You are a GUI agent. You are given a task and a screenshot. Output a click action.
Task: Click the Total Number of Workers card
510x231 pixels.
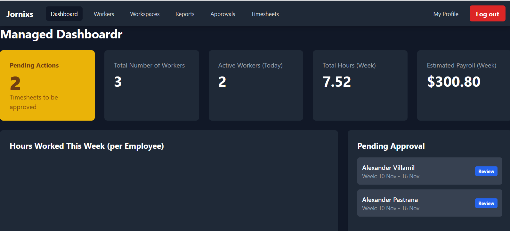point(152,85)
